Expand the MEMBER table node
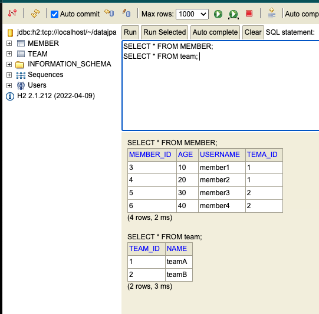319x314 pixels. (9, 43)
